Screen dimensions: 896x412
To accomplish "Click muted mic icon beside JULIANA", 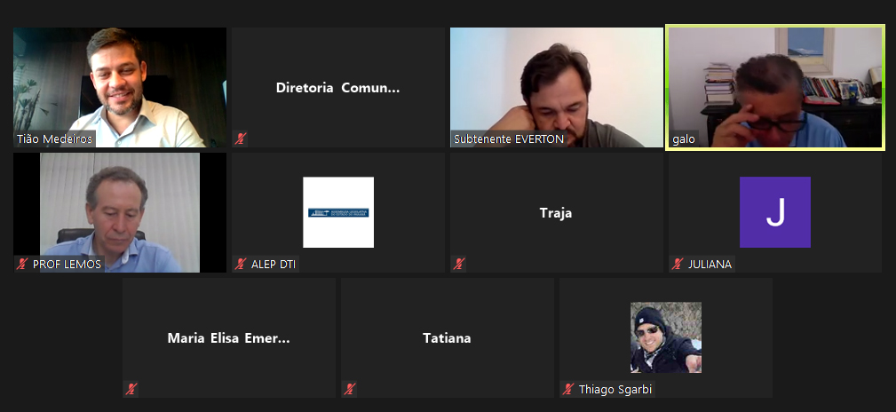I will [x=678, y=264].
